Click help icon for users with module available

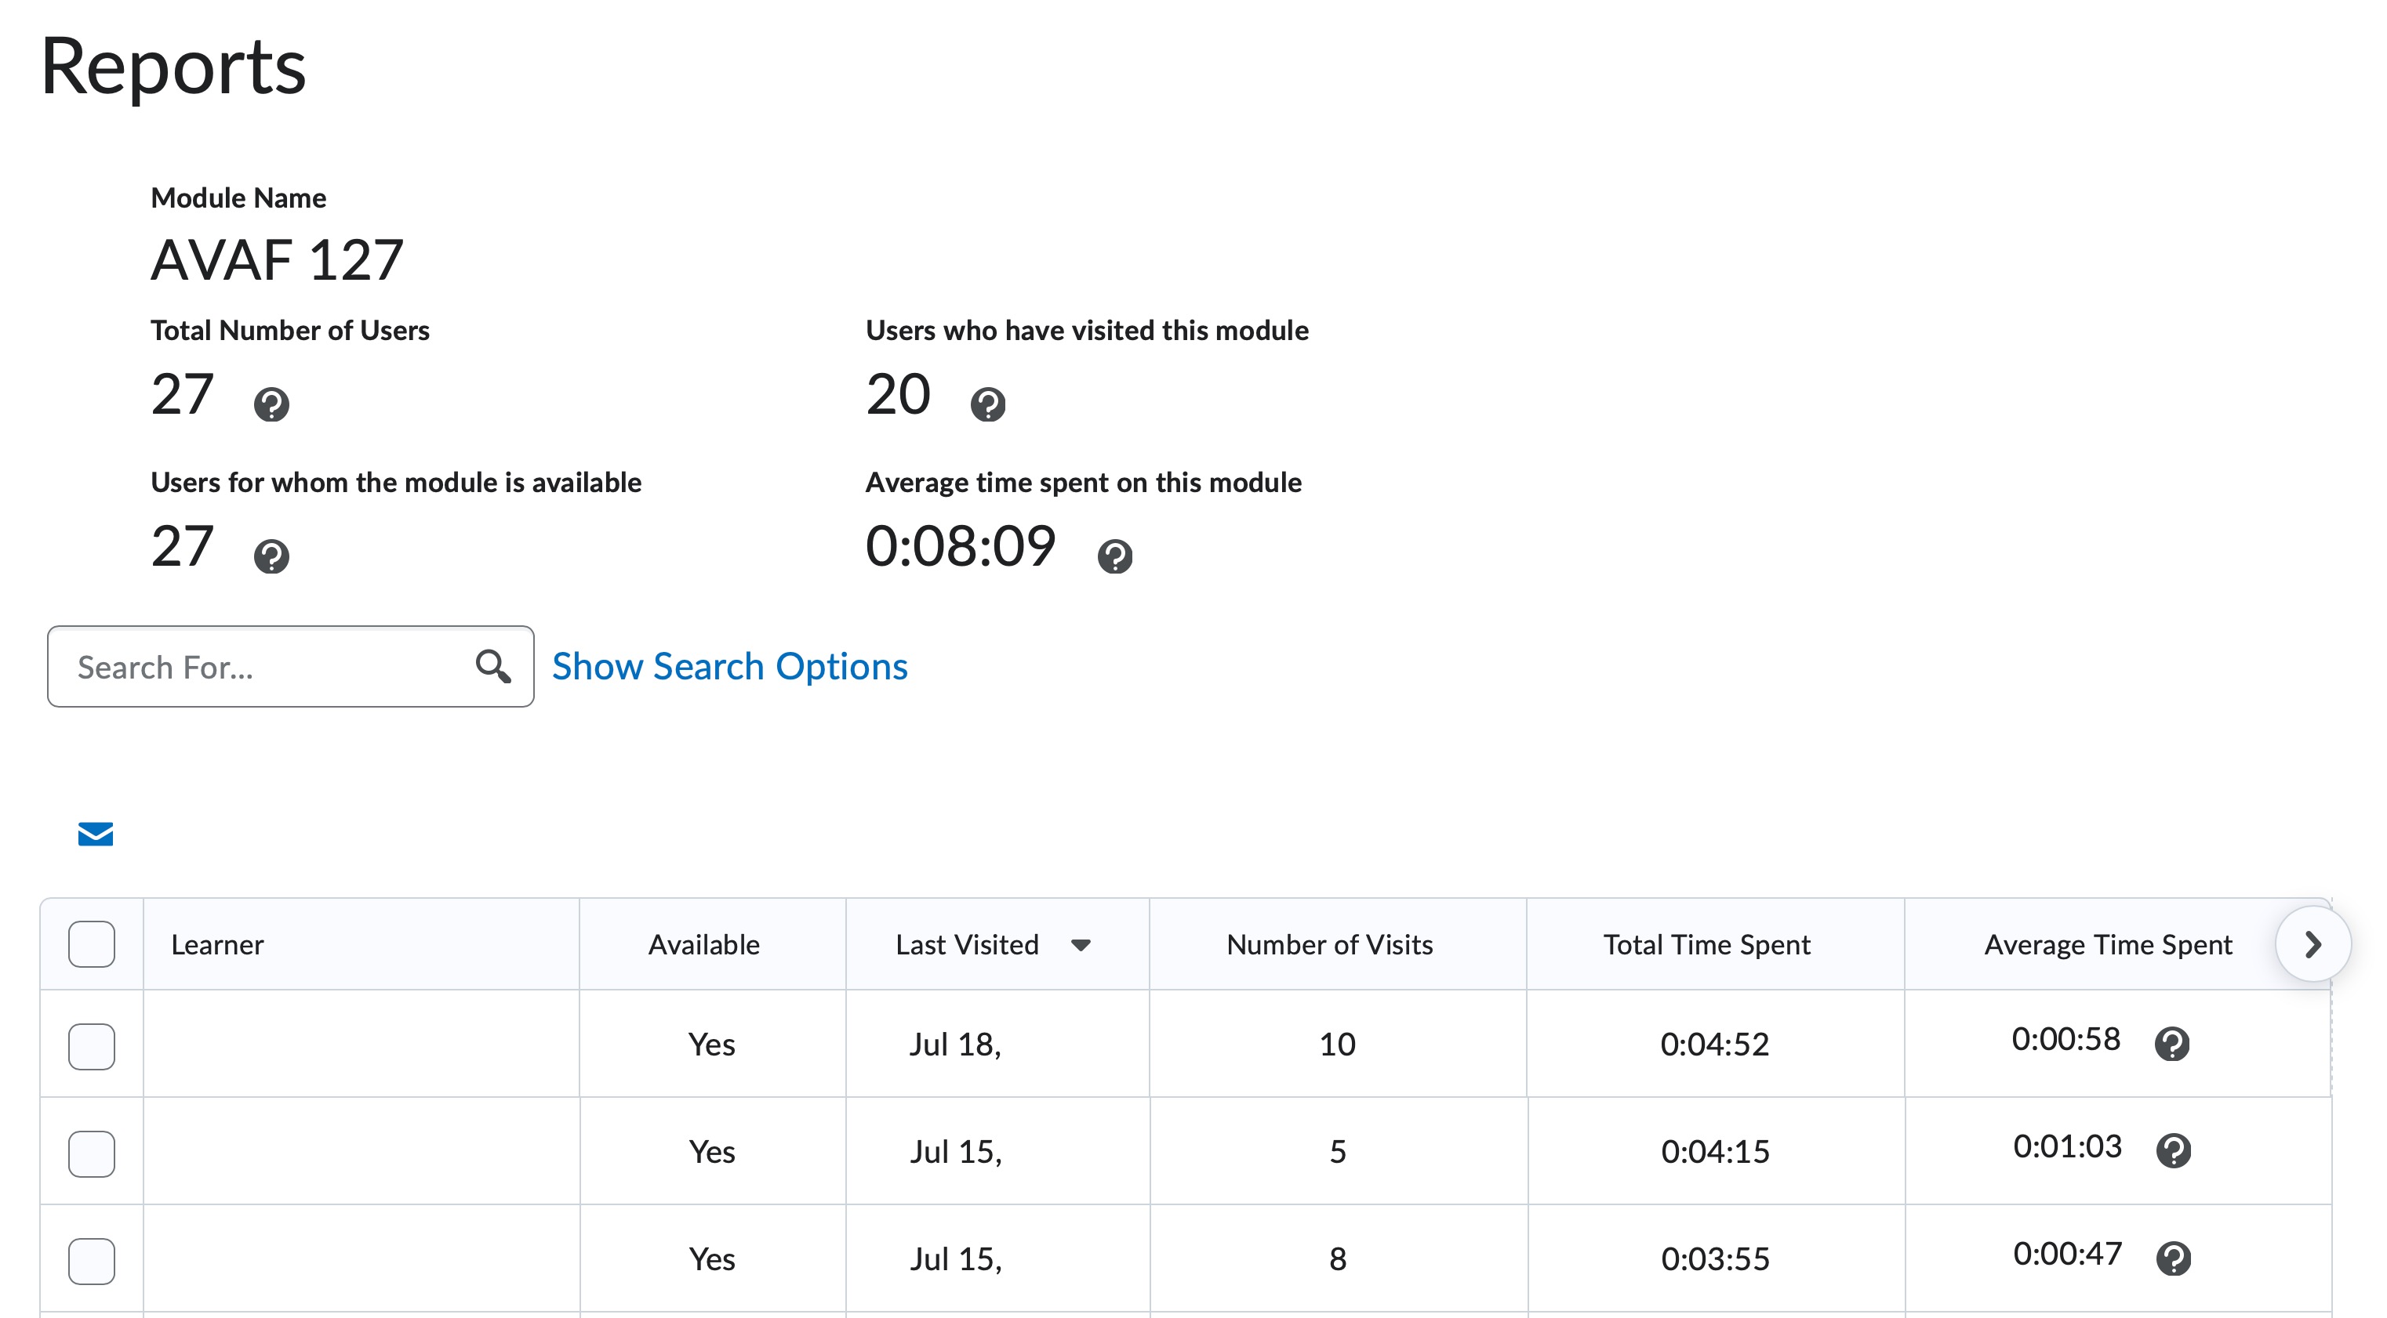(x=271, y=556)
